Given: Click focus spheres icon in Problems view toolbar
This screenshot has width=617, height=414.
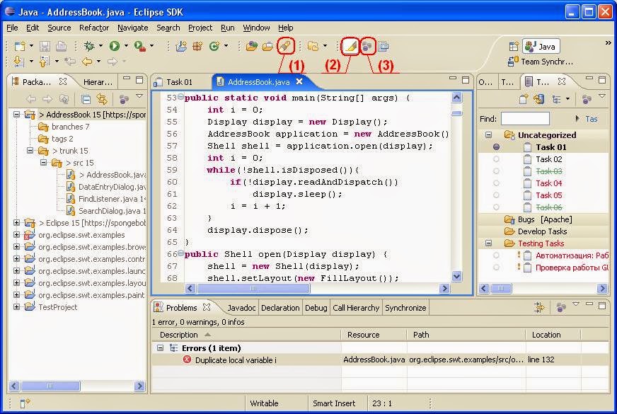Looking at the screenshot, I should click(561, 307).
